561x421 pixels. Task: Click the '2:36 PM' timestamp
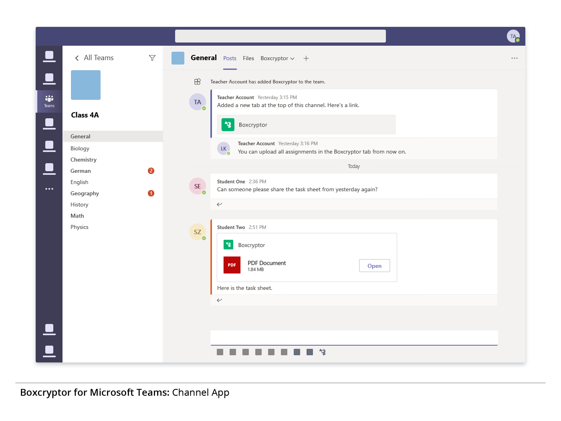[258, 182]
